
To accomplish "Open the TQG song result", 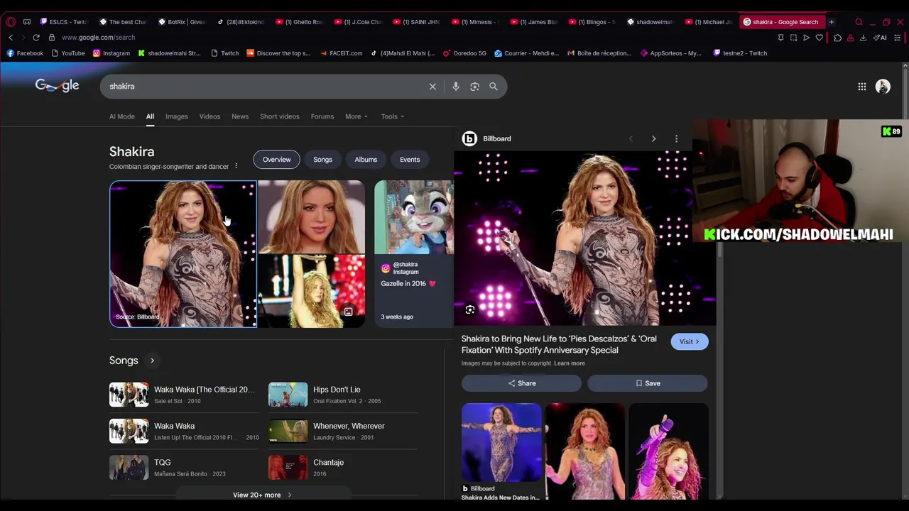I will (185, 468).
